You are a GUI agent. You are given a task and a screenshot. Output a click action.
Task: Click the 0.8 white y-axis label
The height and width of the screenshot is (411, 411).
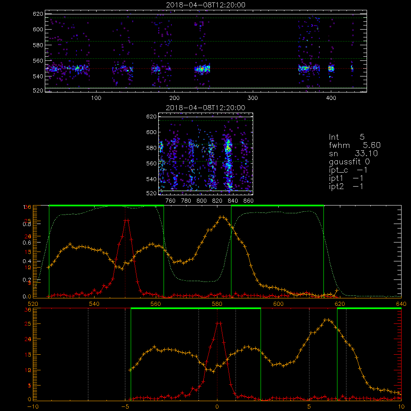point(27,224)
